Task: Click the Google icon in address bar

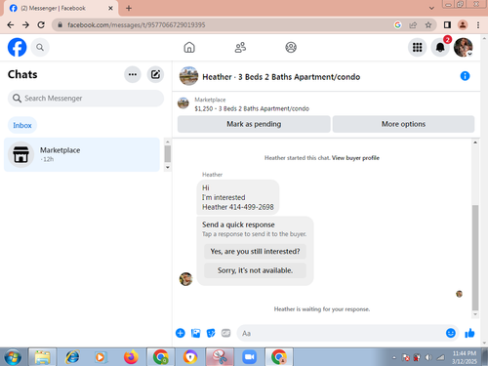Action: point(397,25)
